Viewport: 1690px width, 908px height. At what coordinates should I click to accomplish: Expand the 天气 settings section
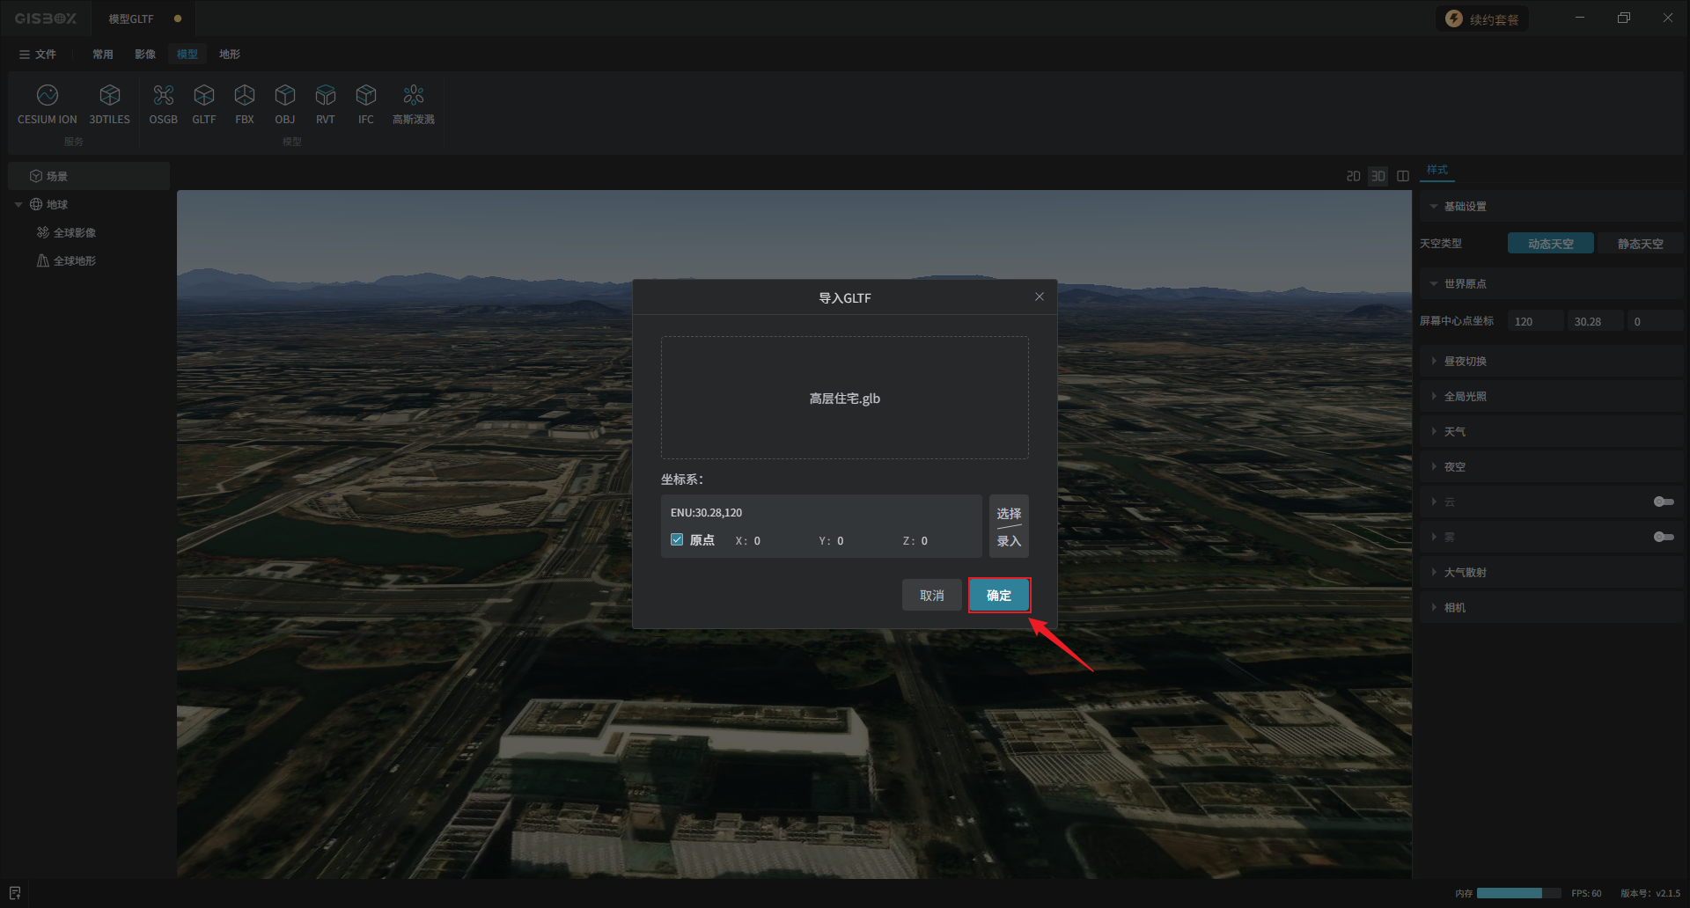tap(1454, 432)
